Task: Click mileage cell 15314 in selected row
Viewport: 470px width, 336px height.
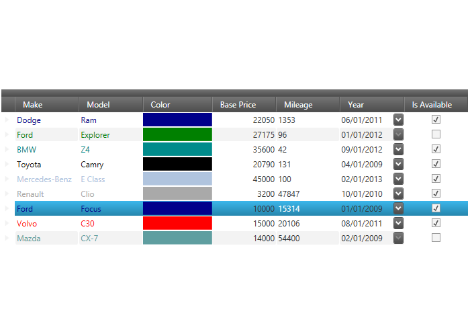Action: click(308, 208)
